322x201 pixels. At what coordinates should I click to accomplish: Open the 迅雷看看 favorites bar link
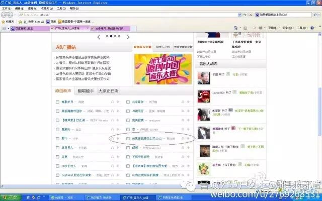pos(76,22)
